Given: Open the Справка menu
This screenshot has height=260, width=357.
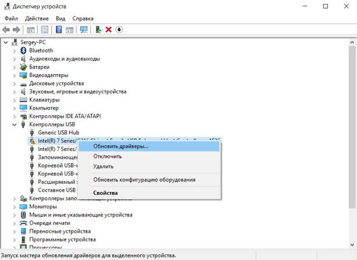Looking at the screenshot, I should point(83,18).
